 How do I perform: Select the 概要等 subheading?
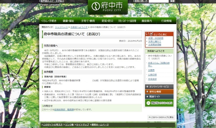[47, 87]
